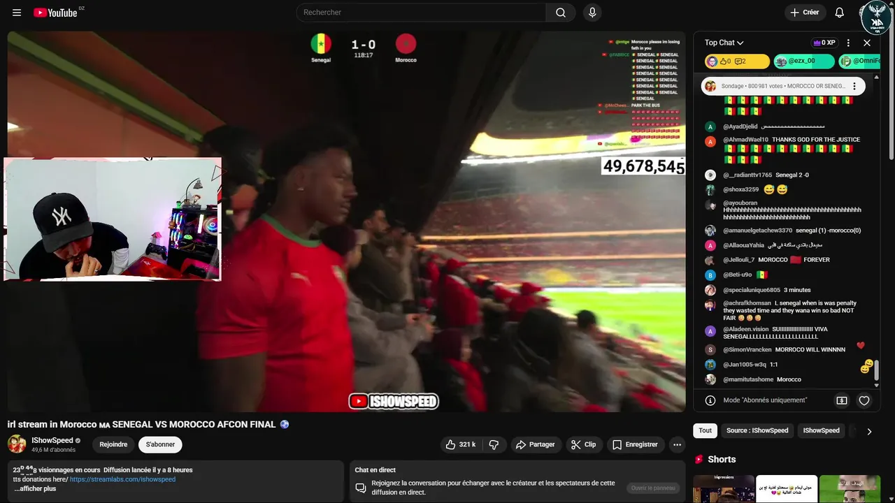Viewport: 895px width, 503px height.
Task: Open the chat three-dot options menu
Action: (848, 43)
